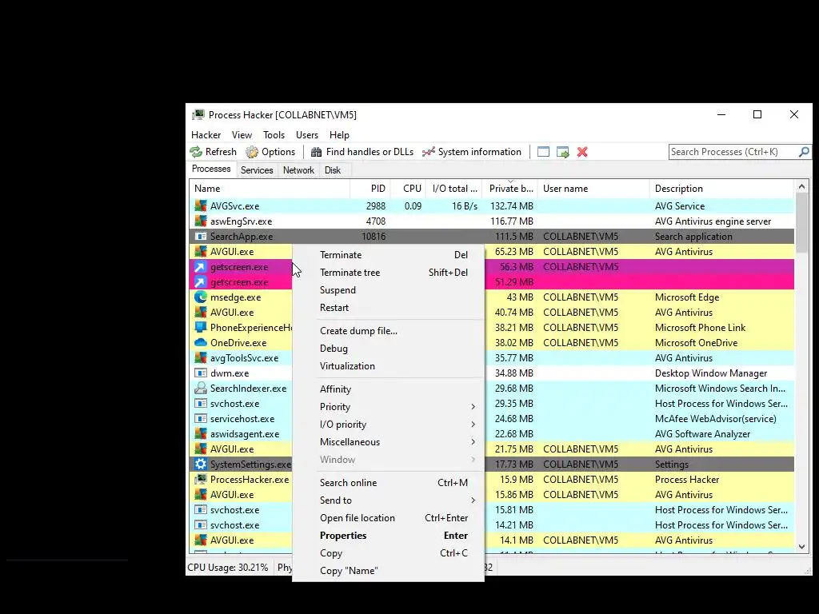Choose Search online in context menu

388,482
